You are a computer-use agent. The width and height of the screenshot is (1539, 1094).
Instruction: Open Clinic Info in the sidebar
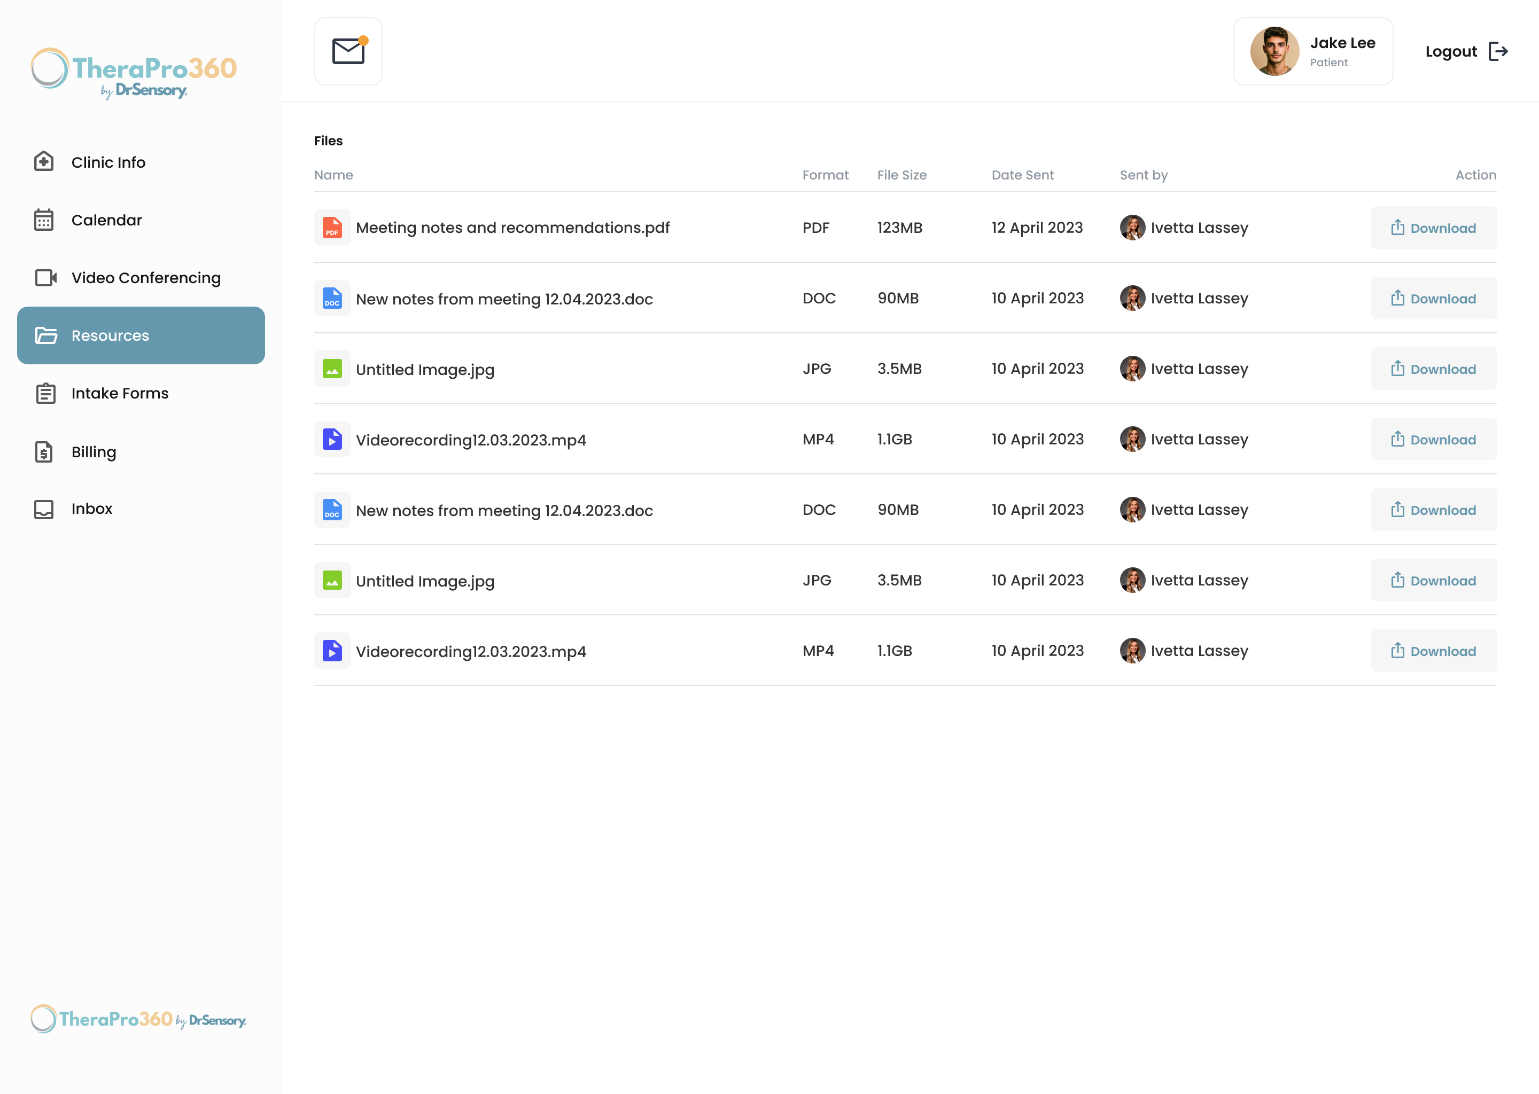coord(141,162)
